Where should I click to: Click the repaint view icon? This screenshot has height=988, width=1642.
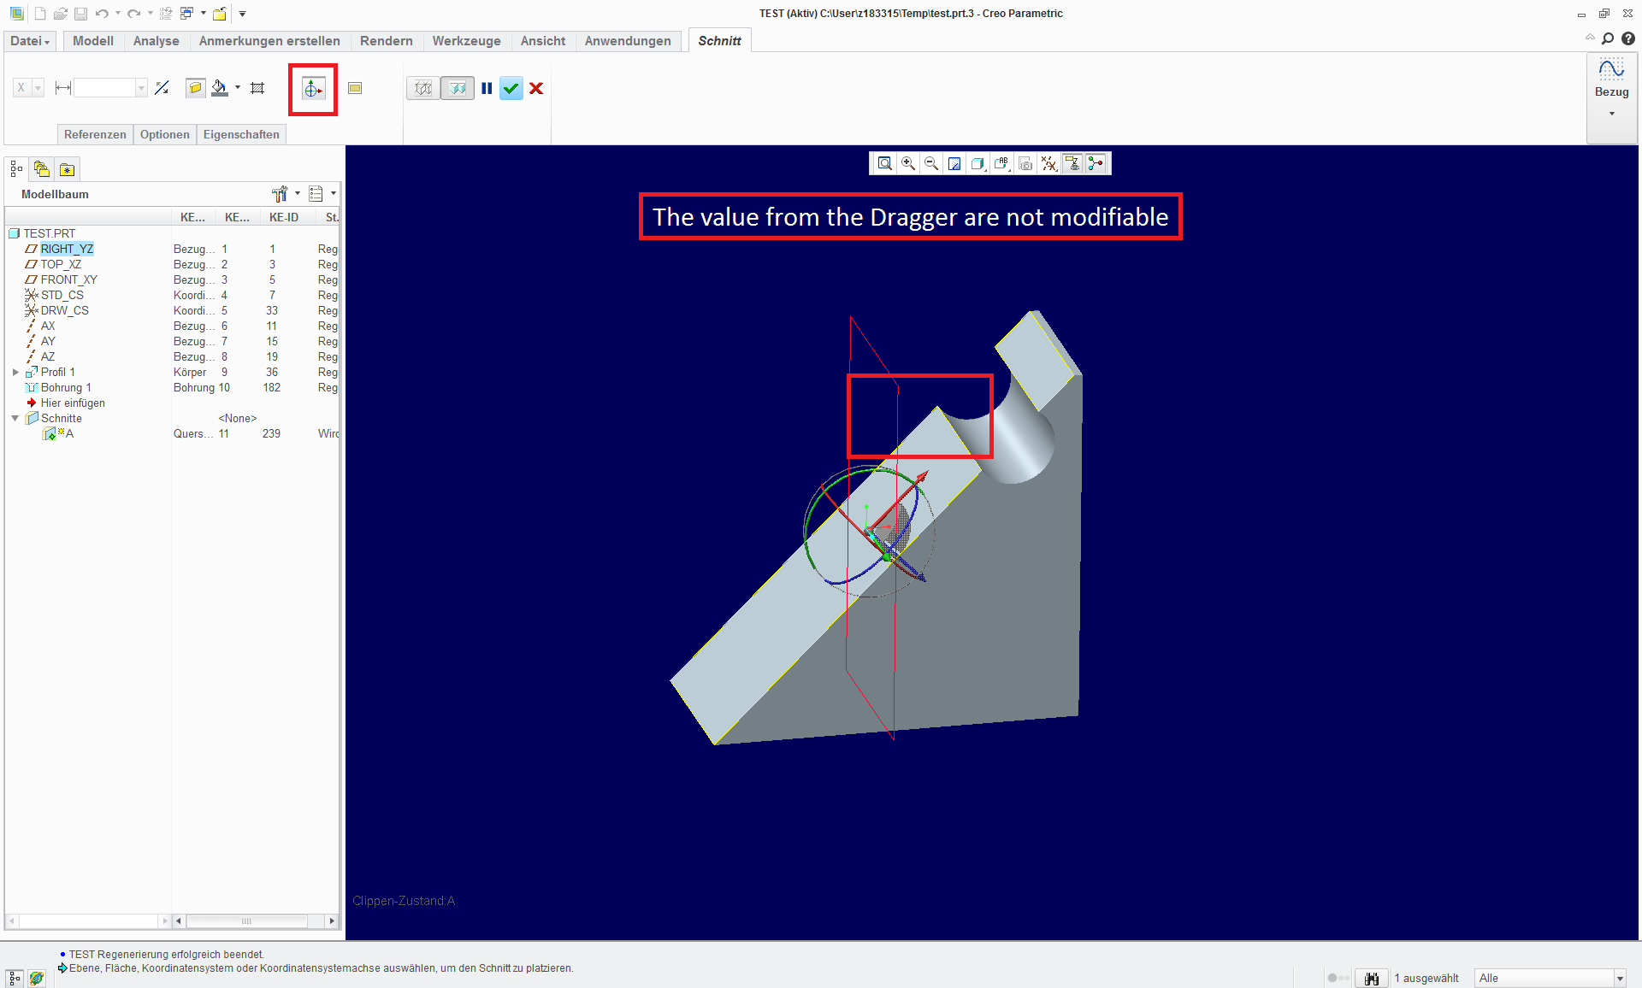click(954, 163)
